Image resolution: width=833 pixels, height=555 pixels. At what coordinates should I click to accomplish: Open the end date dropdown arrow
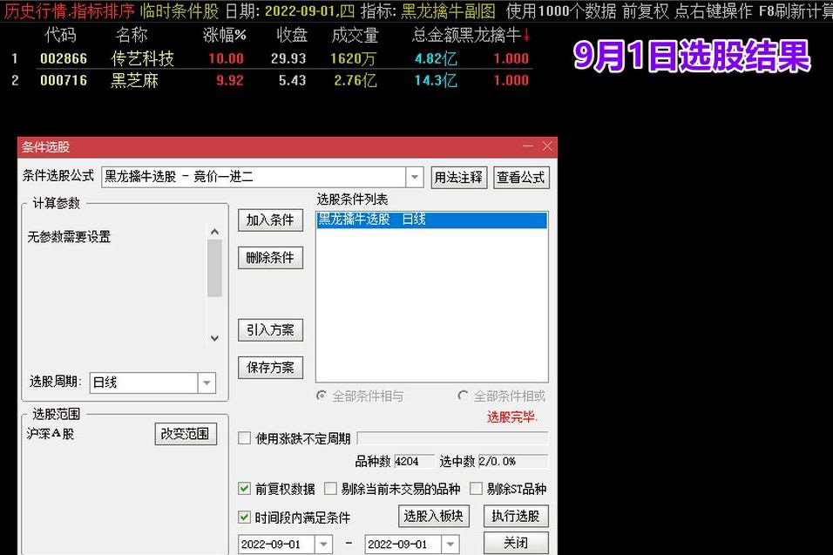pyautogui.click(x=450, y=544)
